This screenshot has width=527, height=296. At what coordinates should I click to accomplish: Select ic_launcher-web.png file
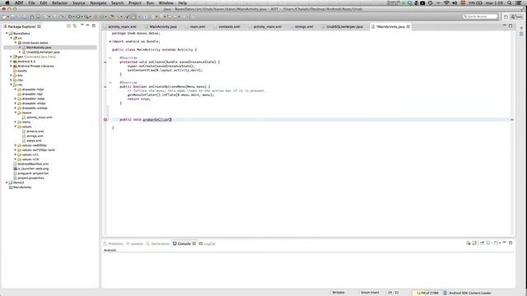[x=33, y=169]
